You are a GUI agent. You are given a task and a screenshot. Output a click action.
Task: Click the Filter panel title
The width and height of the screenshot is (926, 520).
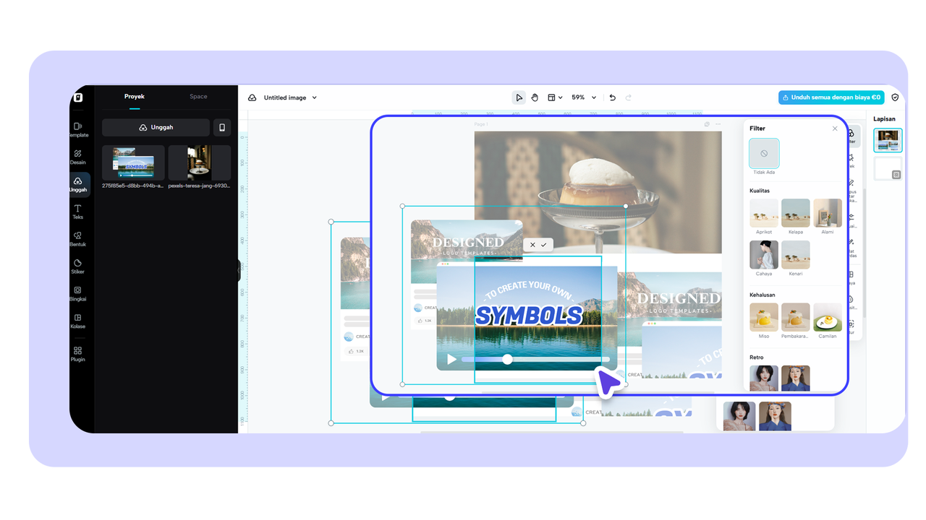click(757, 129)
